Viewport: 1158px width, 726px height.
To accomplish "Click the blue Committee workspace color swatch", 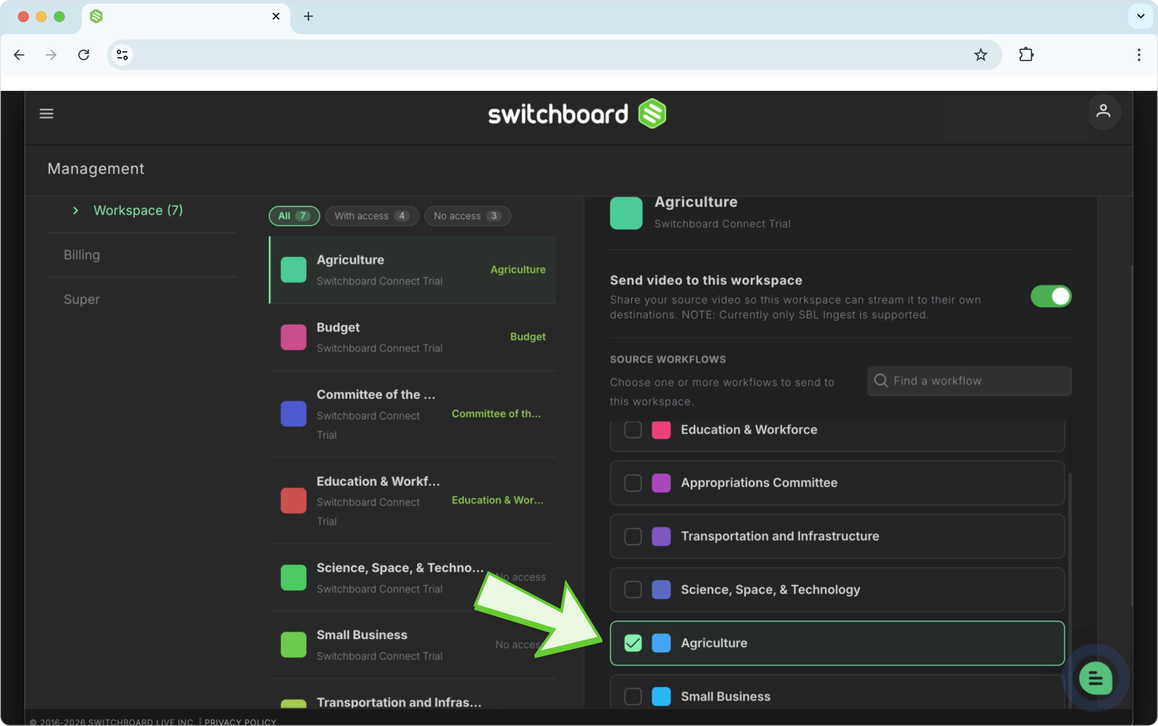I will [x=293, y=413].
